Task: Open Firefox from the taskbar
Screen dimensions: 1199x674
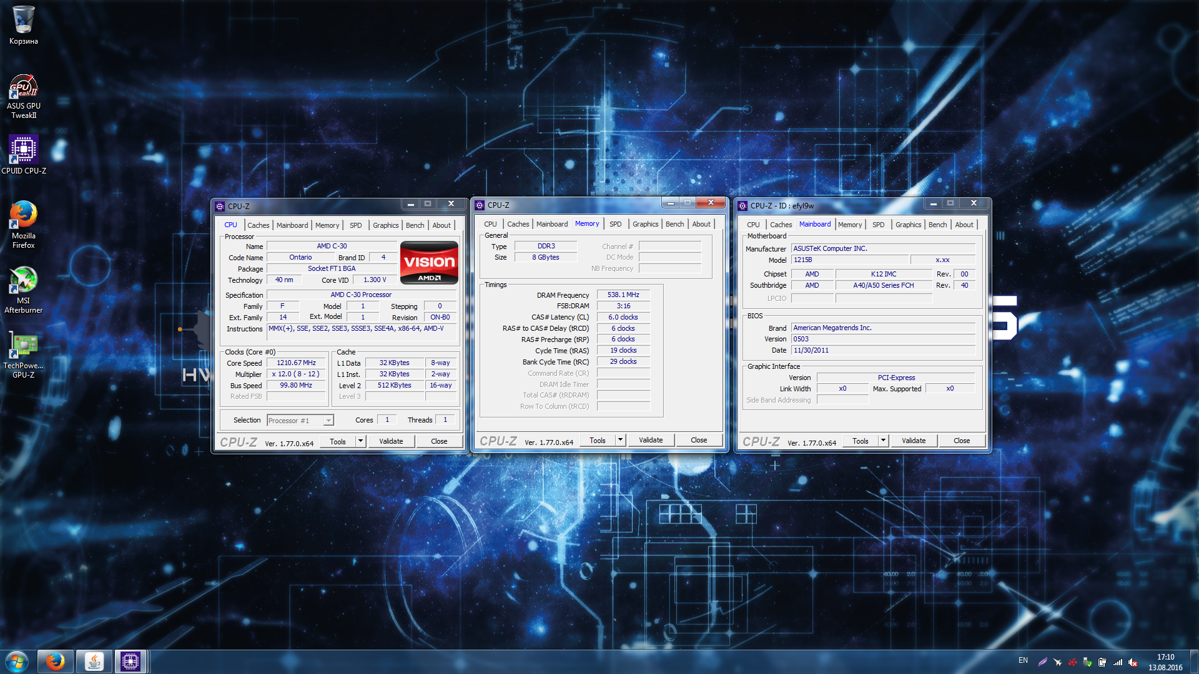Action: tap(56, 662)
